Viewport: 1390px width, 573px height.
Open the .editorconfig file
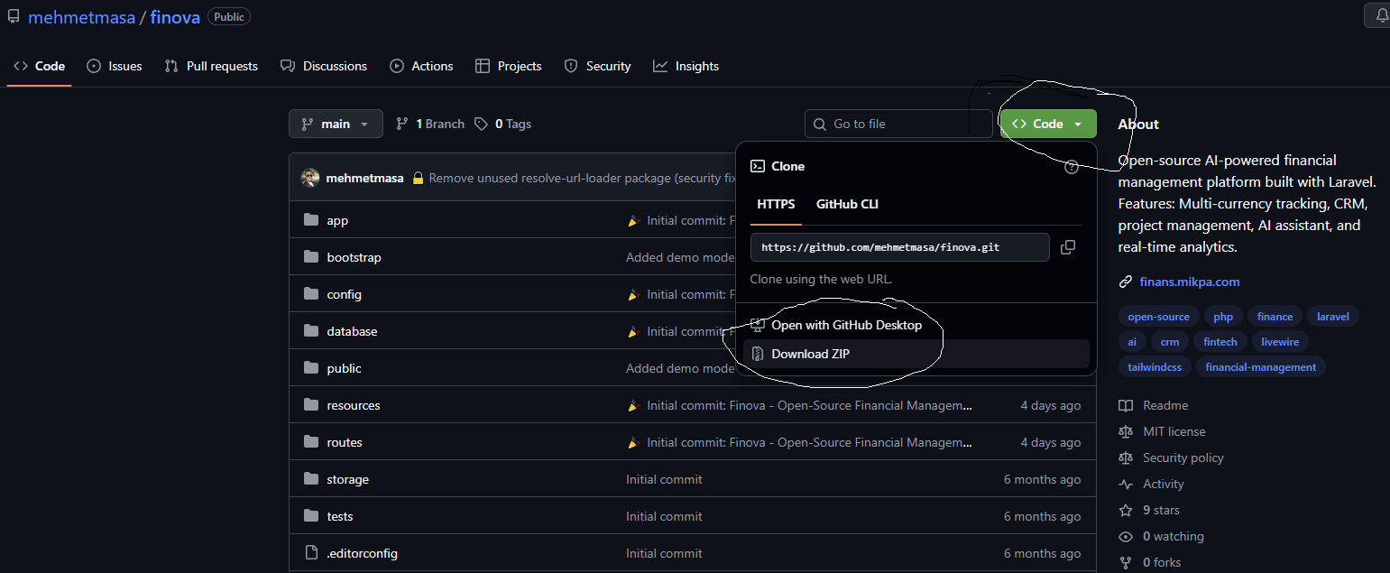click(362, 553)
